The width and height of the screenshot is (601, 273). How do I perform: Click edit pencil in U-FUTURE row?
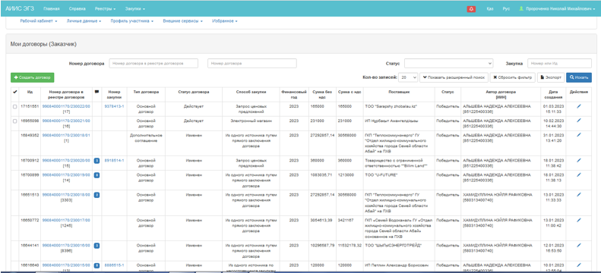[x=579, y=174]
